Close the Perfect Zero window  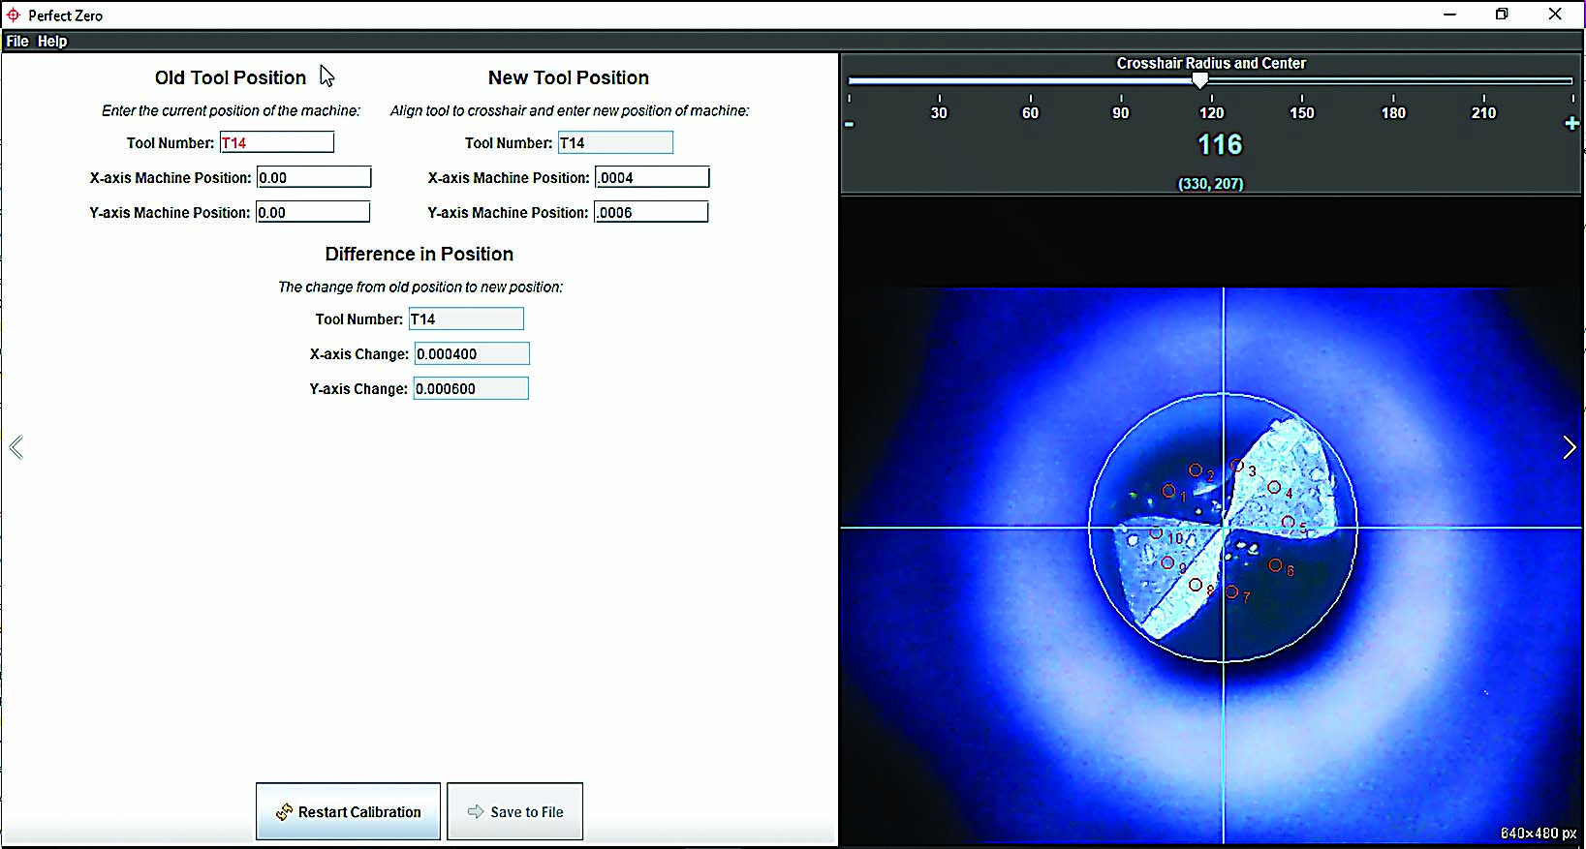[1555, 15]
